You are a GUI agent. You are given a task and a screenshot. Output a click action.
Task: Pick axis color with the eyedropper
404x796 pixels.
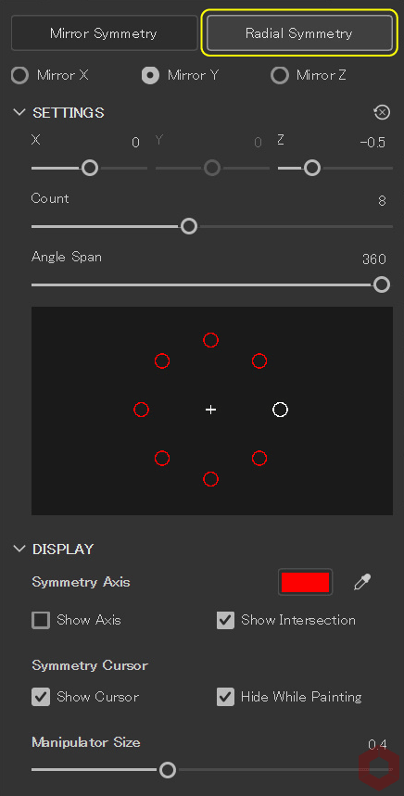coord(362,582)
